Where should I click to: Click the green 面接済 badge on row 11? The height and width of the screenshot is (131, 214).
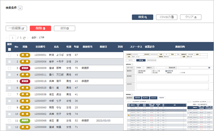tap(25, 121)
